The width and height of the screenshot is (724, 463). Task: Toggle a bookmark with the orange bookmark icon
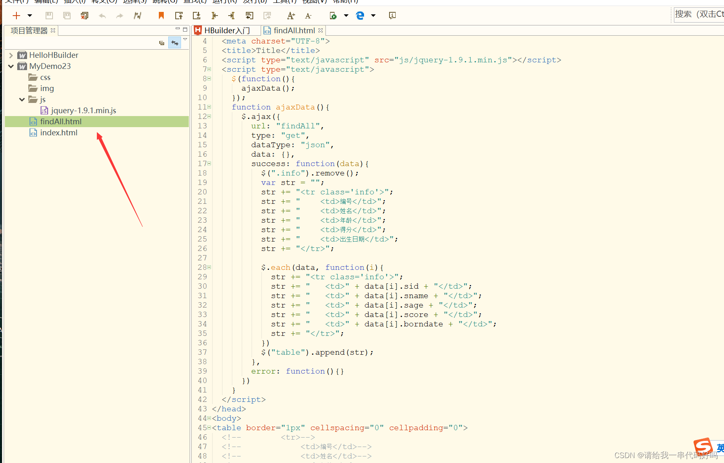(x=161, y=16)
